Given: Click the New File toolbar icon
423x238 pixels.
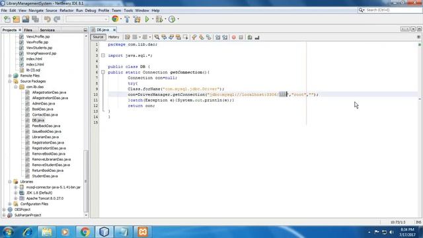Looking at the screenshot, I should point(7,19).
